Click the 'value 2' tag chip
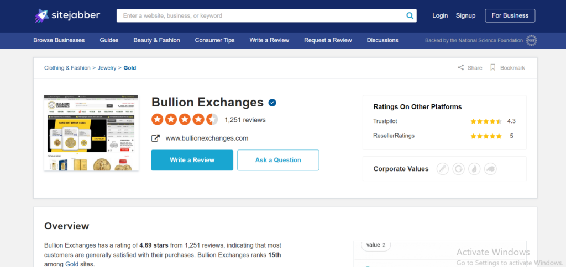 (x=376, y=245)
